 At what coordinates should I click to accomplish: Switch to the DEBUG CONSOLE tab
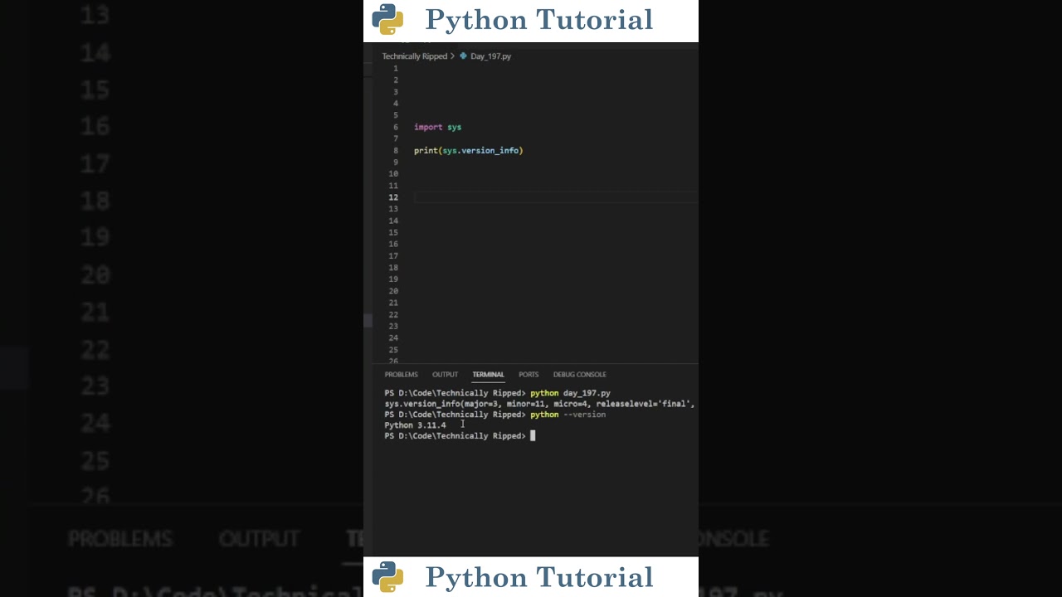click(x=579, y=374)
